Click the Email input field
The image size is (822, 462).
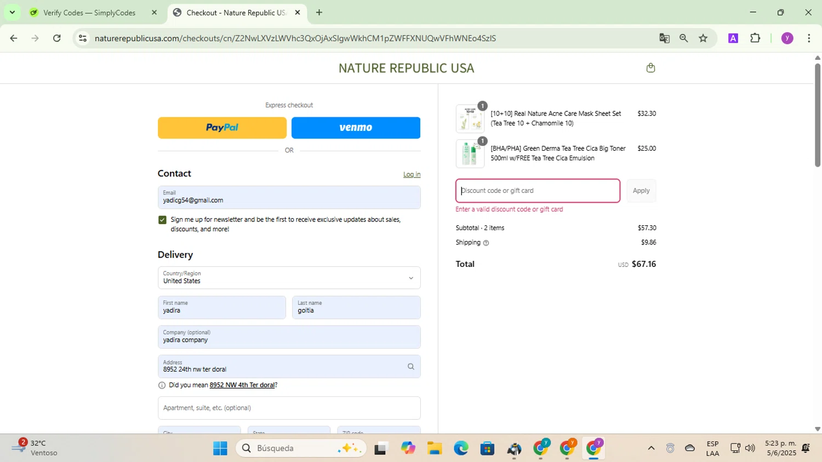pyautogui.click(x=289, y=197)
